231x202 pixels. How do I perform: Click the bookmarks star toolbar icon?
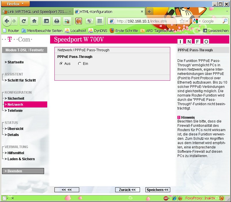[46, 21]
